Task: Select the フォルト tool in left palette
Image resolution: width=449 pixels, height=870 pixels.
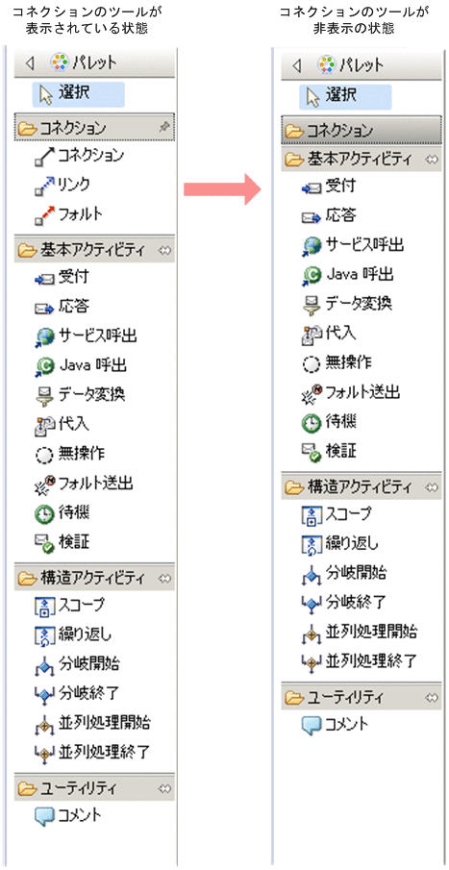Action: coord(68,214)
